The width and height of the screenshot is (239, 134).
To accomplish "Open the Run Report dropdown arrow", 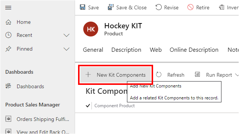I will click(x=237, y=75).
